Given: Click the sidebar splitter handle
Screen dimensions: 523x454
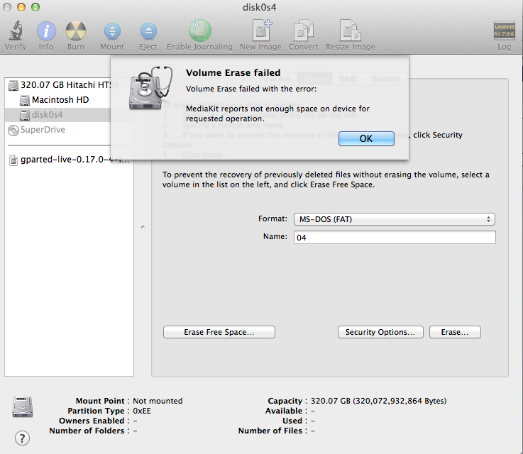Looking at the screenshot, I should [143, 227].
